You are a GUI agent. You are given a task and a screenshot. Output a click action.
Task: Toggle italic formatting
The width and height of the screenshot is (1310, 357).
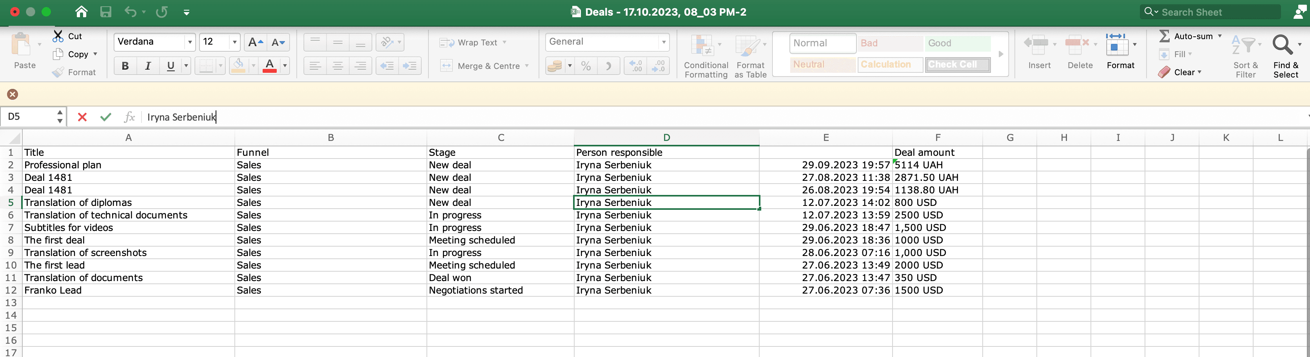click(147, 66)
